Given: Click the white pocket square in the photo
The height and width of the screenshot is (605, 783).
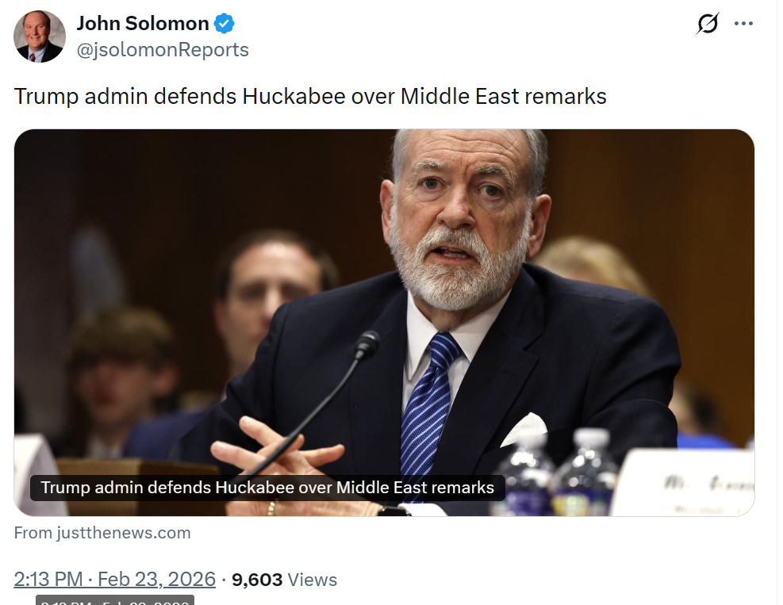Looking at the screenshot, I should pyautogui.click(x=523, y=429).
